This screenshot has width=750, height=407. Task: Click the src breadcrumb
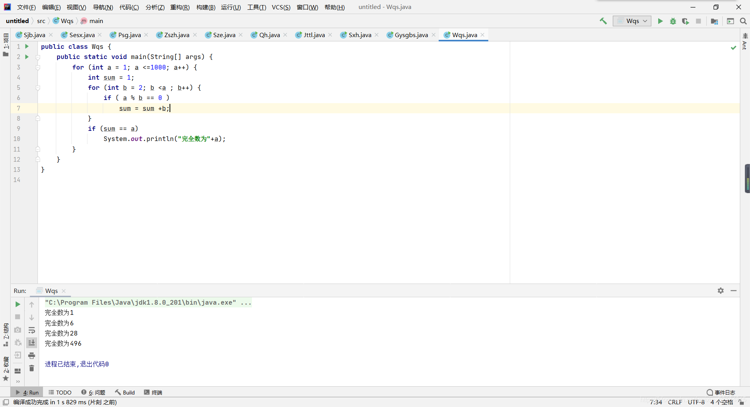(41, 21)
